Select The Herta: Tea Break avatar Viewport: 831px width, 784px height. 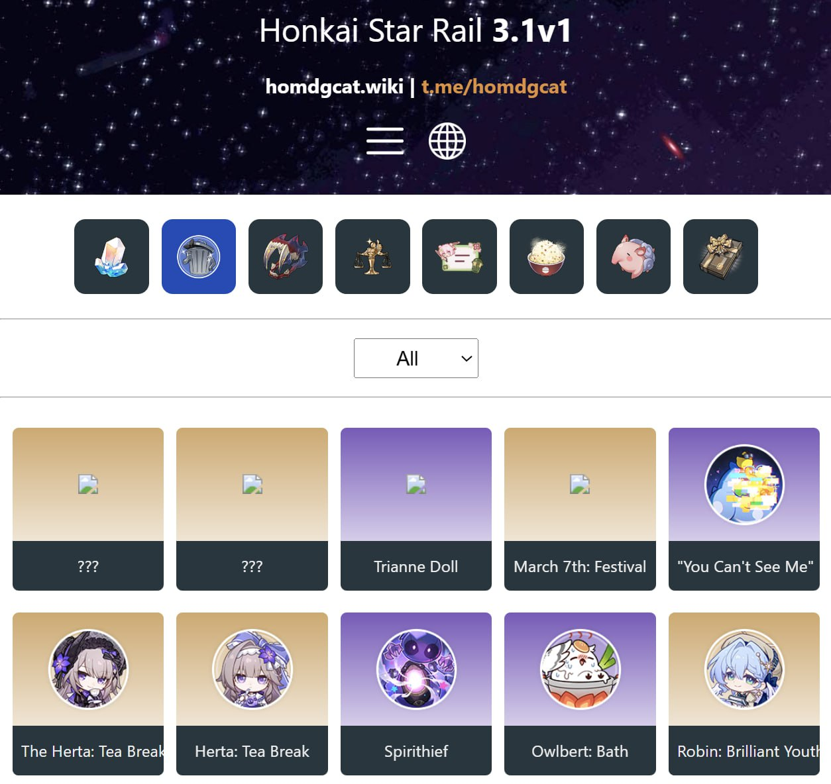point(88,693)
